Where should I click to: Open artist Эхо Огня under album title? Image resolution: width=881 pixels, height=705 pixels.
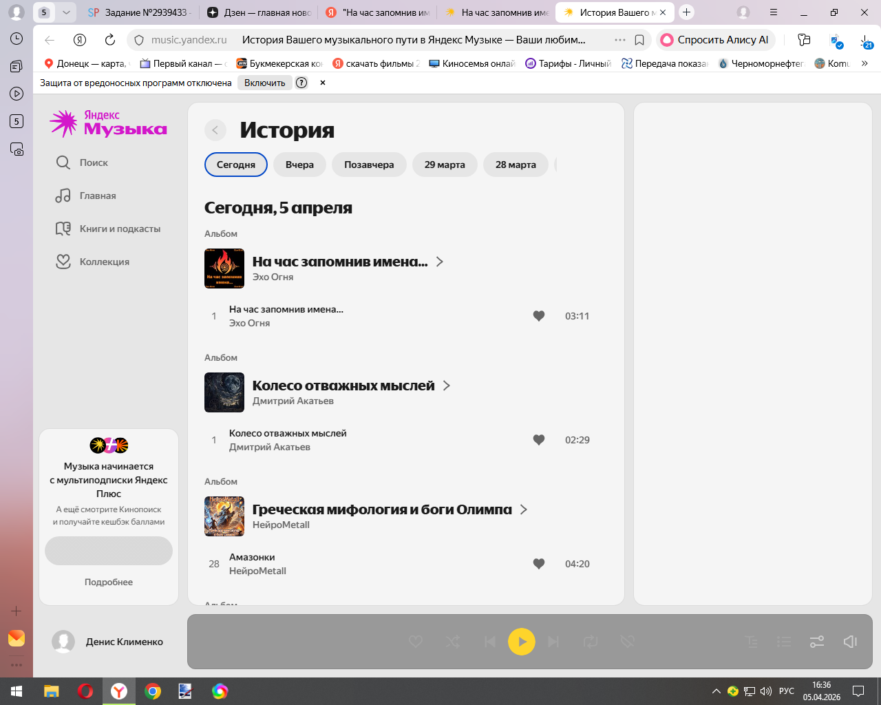click(273, 277)
